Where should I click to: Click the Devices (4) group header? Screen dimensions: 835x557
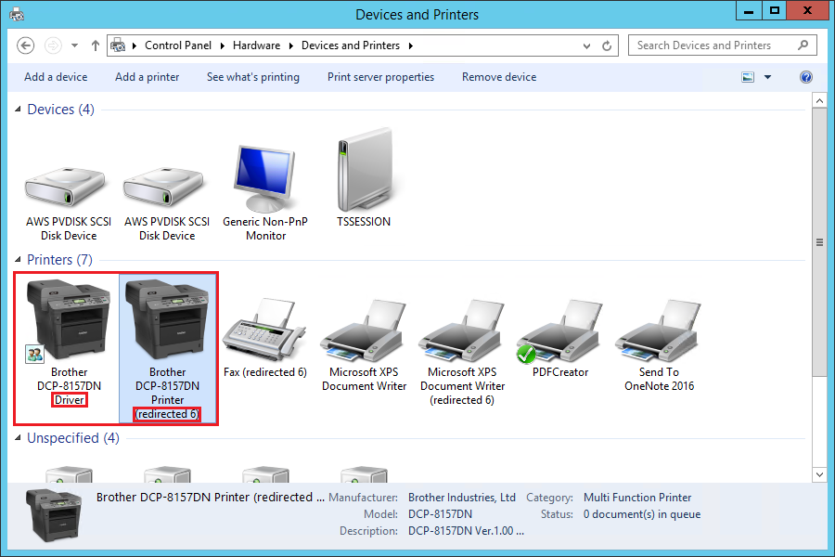60,110
